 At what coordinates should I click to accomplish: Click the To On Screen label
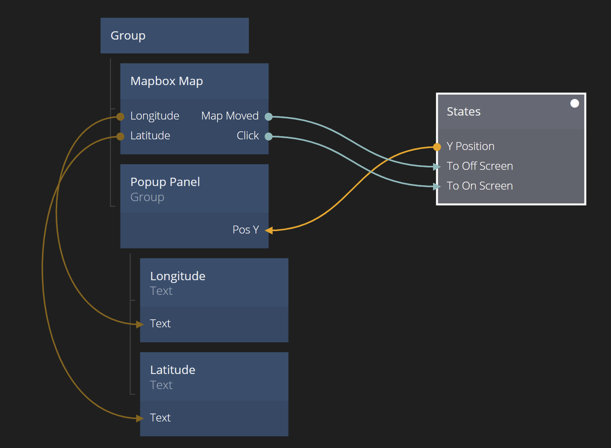[x=479, y=186]
